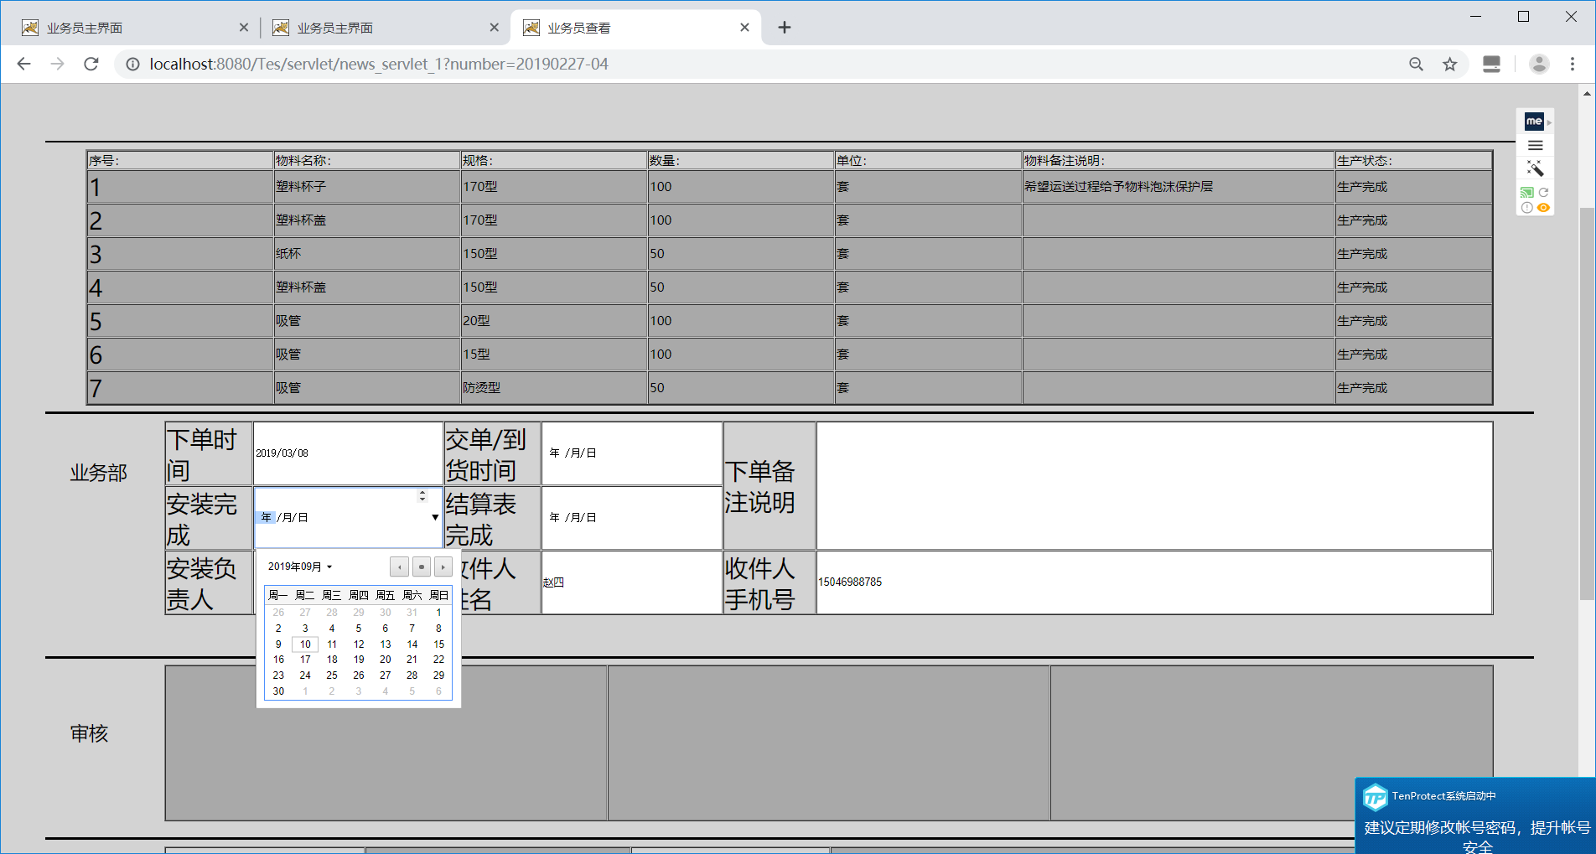Pick day 10 in the calendar

305,644
